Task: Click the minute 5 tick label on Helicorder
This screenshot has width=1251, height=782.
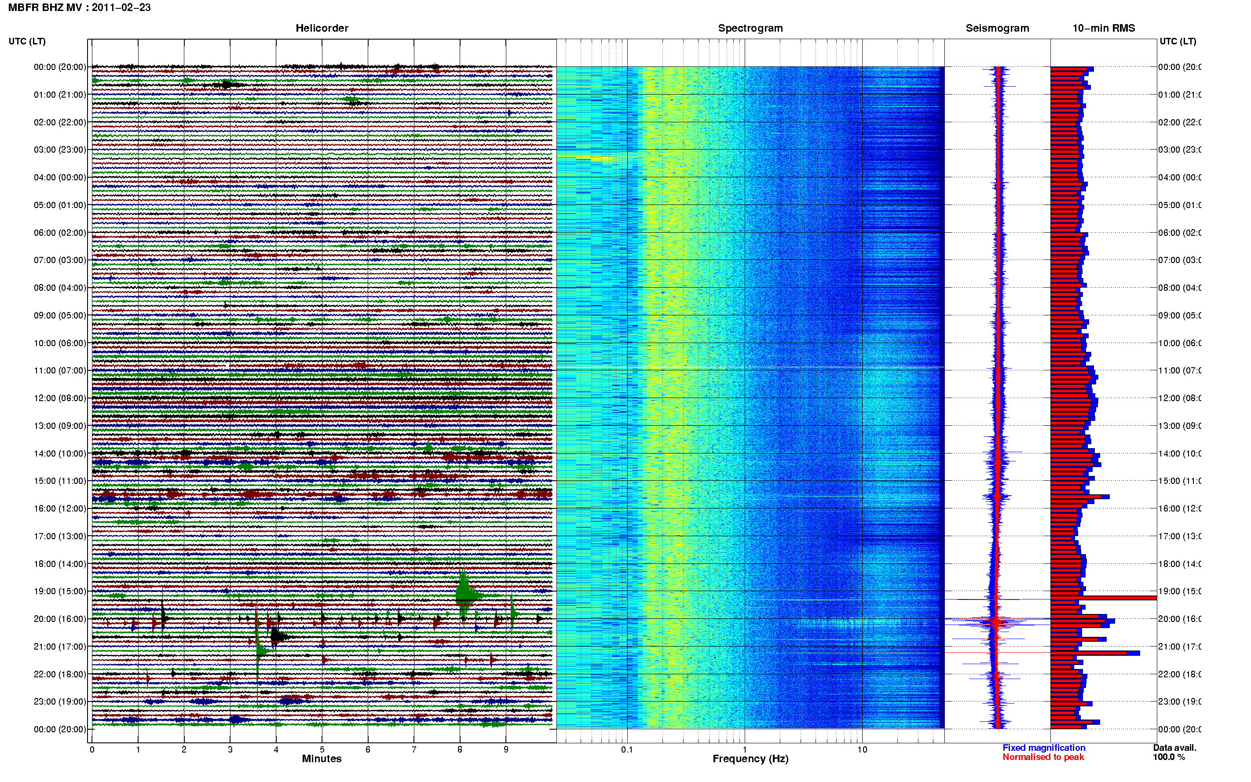Action: 322,749
